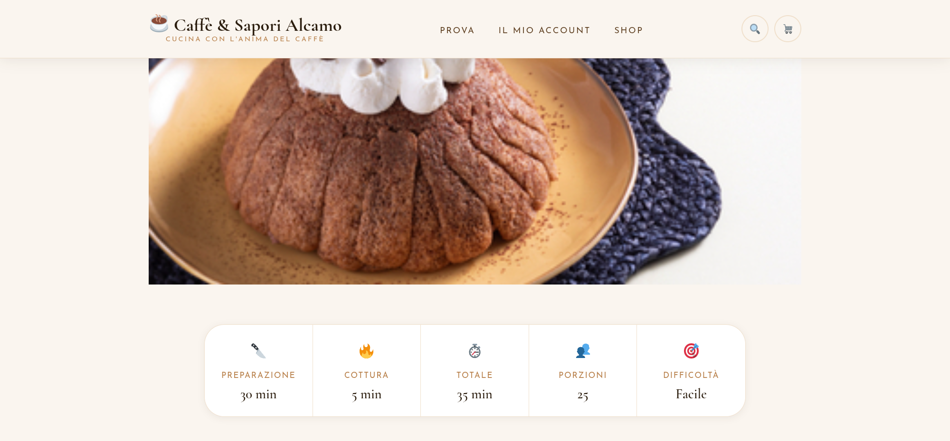Viewport: 950px width, 441px height.
Task: Open the shopping cart icon
Action: tap(788, 29)
